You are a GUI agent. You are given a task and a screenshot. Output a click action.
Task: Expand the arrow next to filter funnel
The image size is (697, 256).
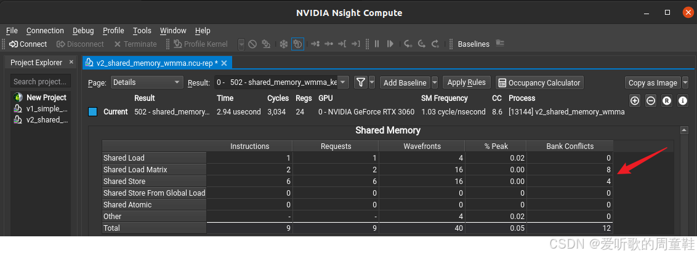click(x=372, y=82)
